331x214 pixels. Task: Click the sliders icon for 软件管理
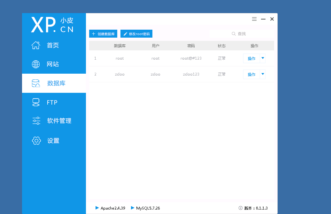coord(36,121)
